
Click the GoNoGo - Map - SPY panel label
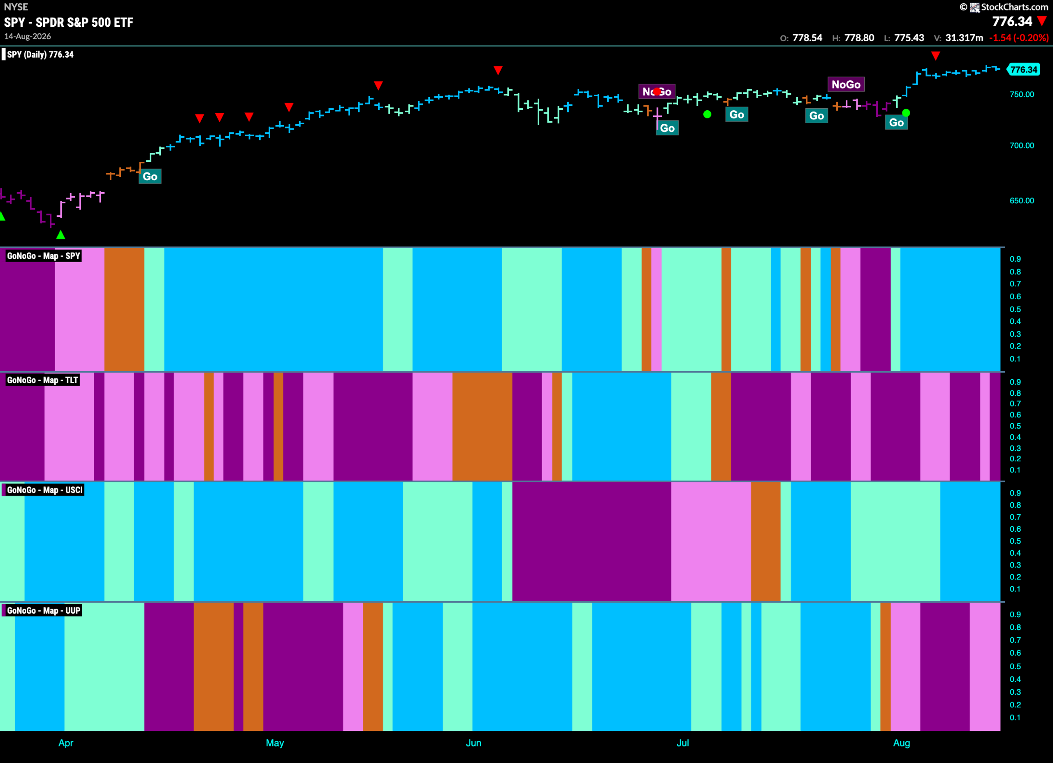point(44,256)
